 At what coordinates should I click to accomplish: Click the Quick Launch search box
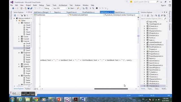coord(146,2)
